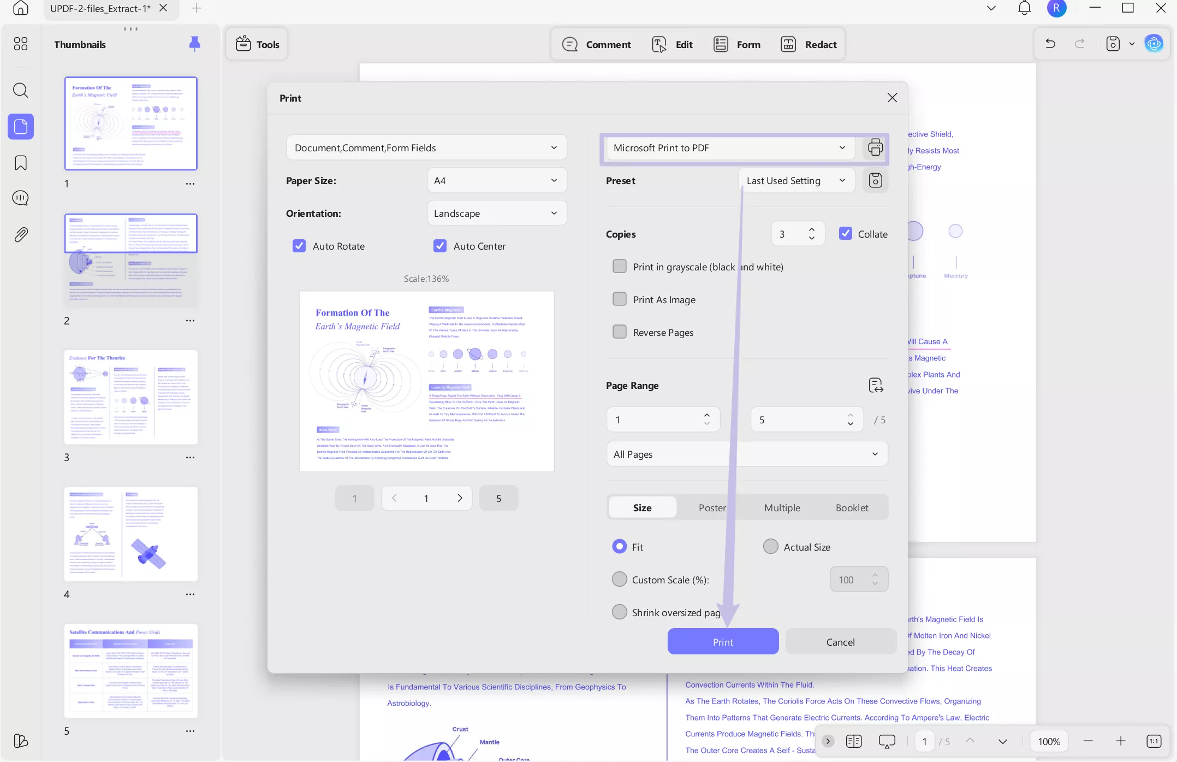Enable Print in grayscale checkbox
Viewport: 1177px width, 762px height.
(x=620, y=267)
